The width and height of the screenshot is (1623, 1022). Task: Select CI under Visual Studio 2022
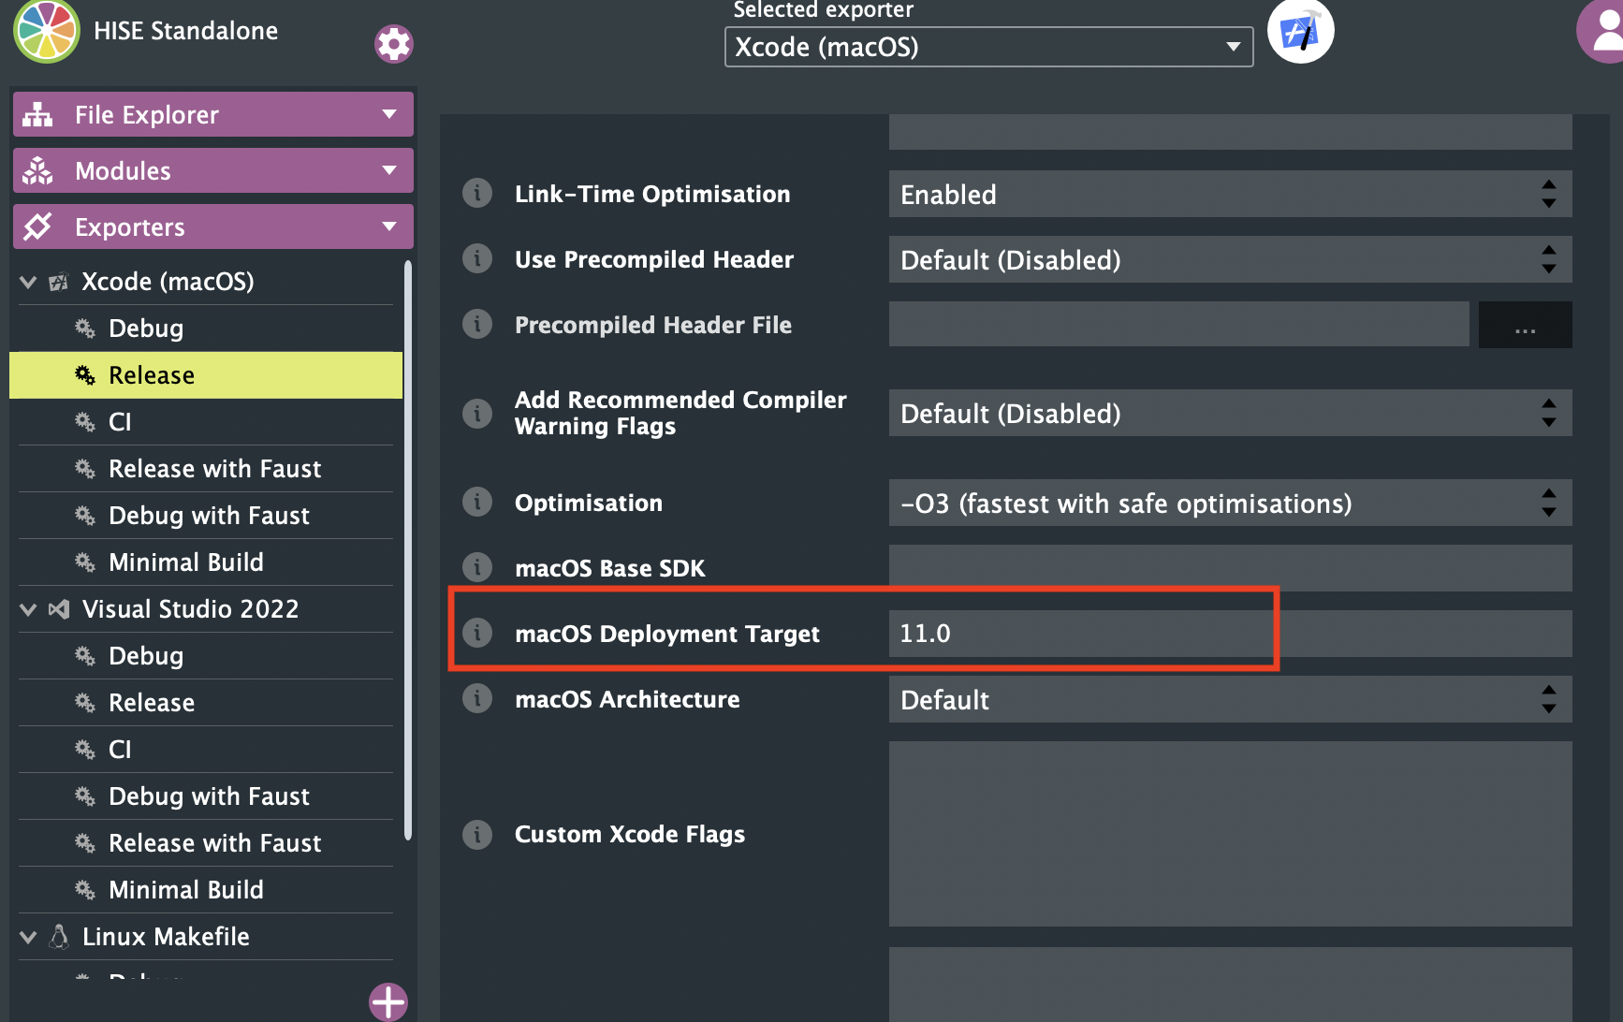tap(206, 750)
